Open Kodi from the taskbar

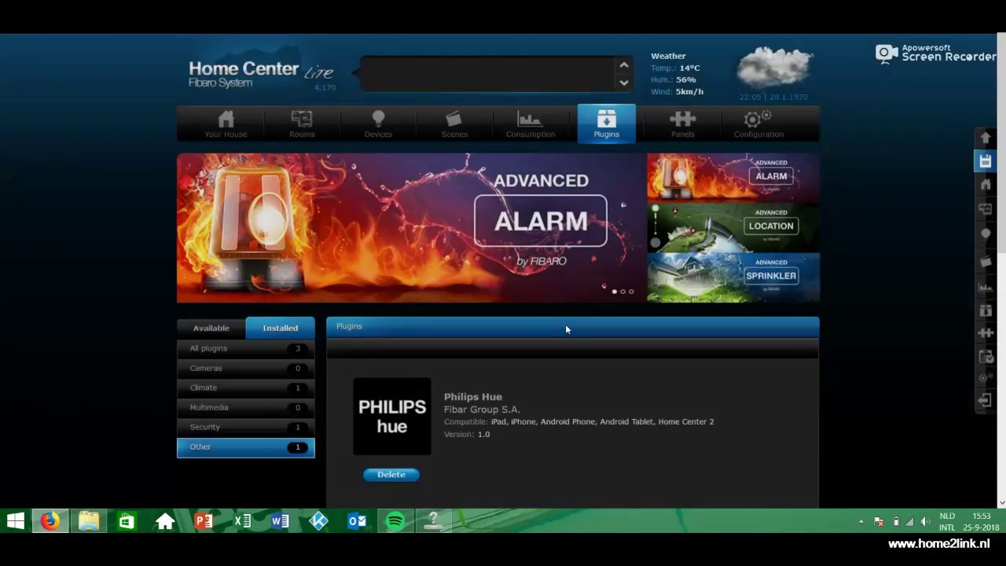coord(318,520)
